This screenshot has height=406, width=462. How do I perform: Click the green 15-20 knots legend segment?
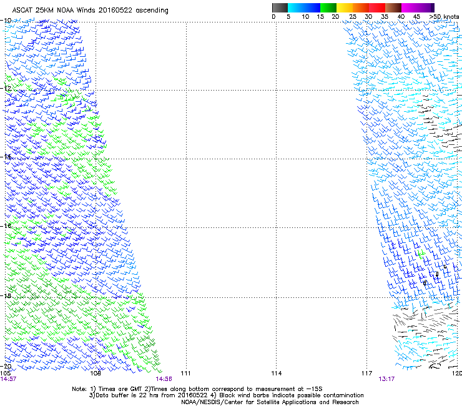(x=328, y=7)
